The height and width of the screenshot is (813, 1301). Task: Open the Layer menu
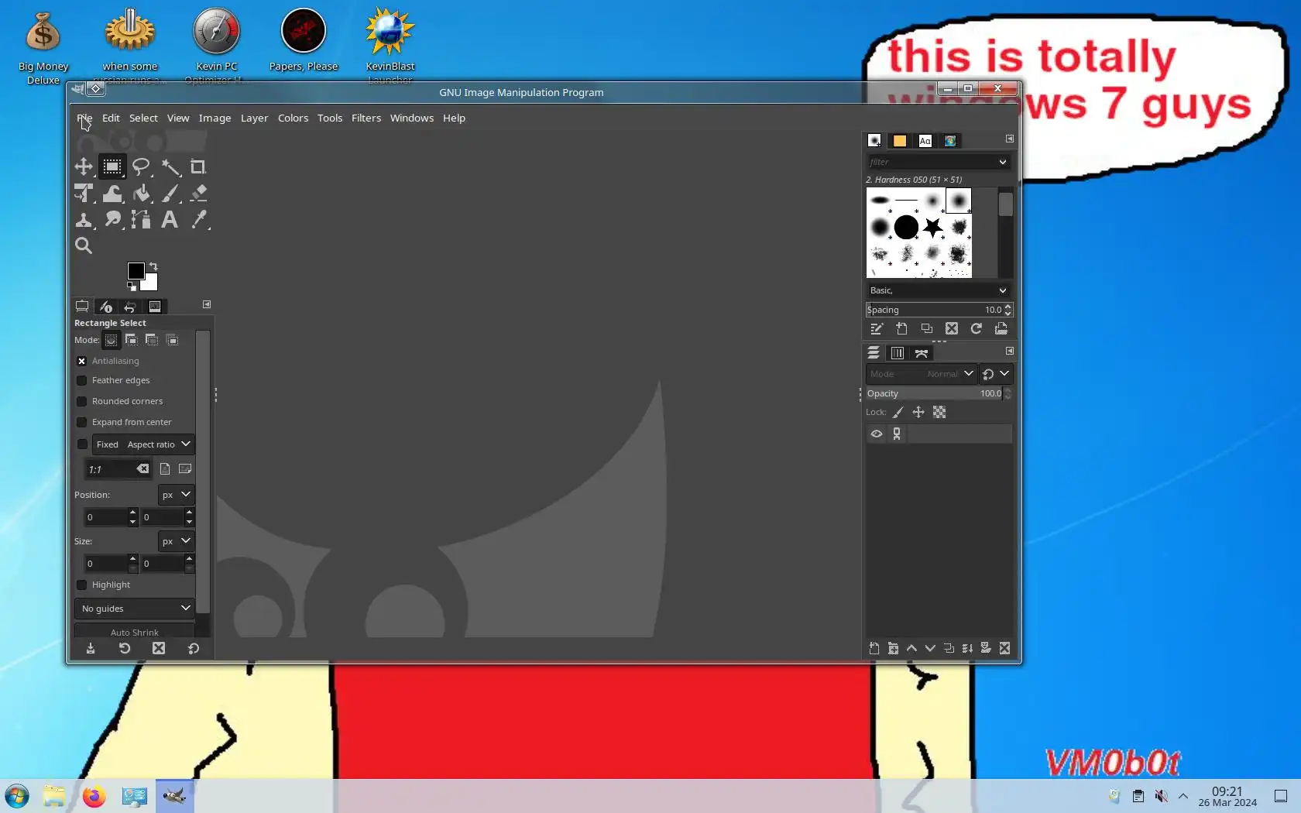[254, 118]
